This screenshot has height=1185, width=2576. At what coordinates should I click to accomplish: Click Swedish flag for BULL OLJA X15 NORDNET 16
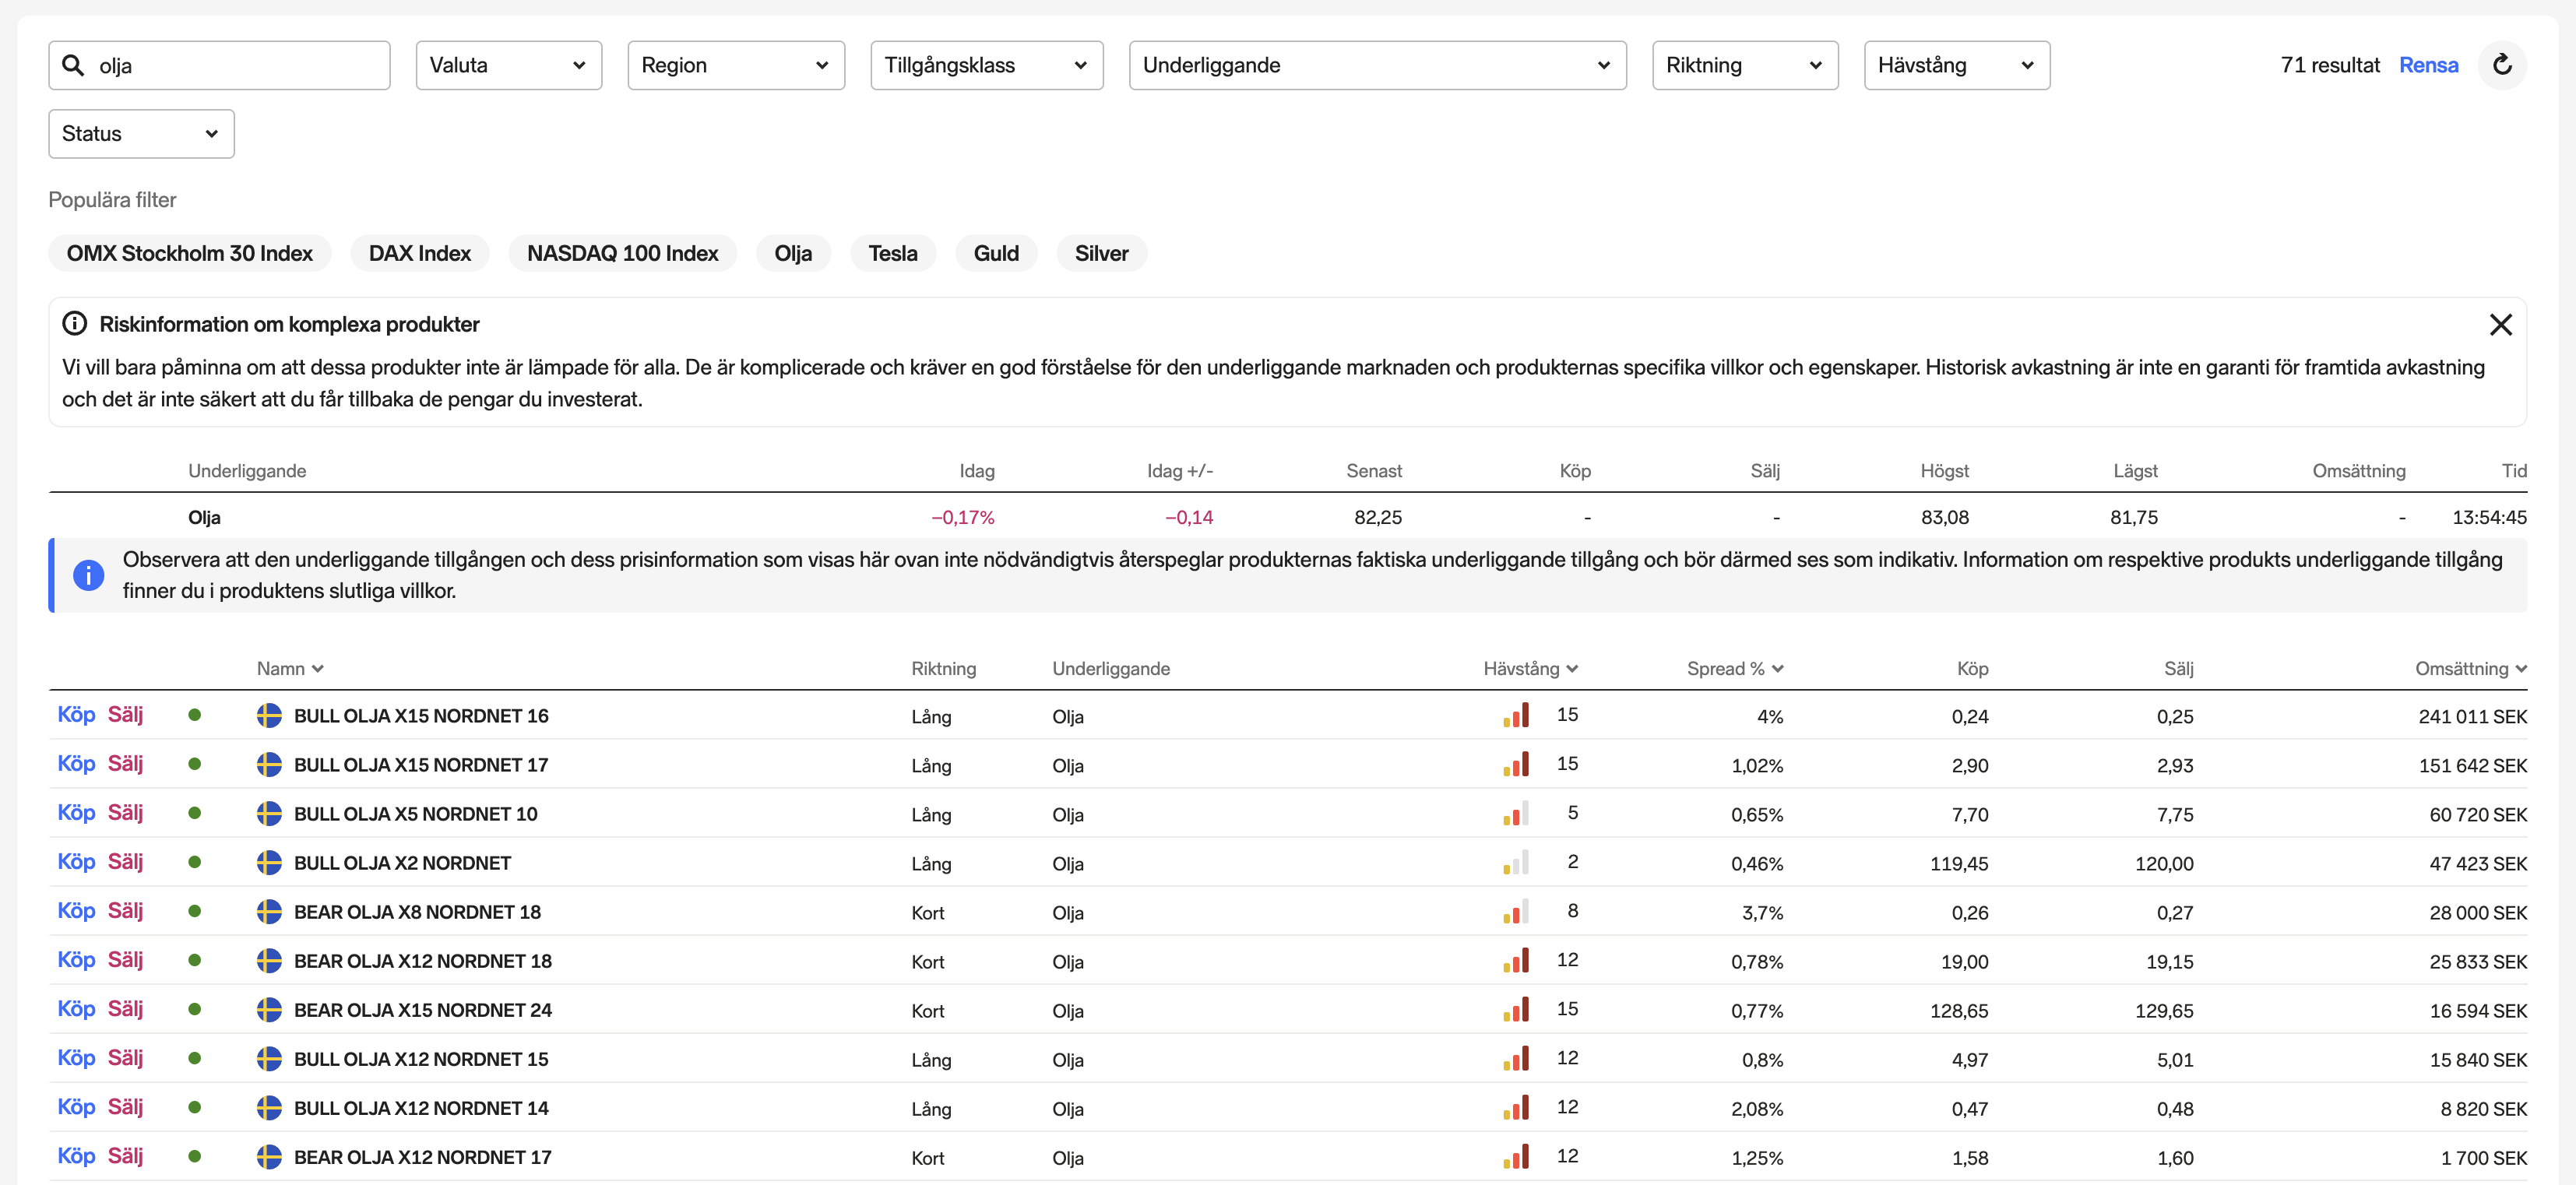(x=269, y=716)
